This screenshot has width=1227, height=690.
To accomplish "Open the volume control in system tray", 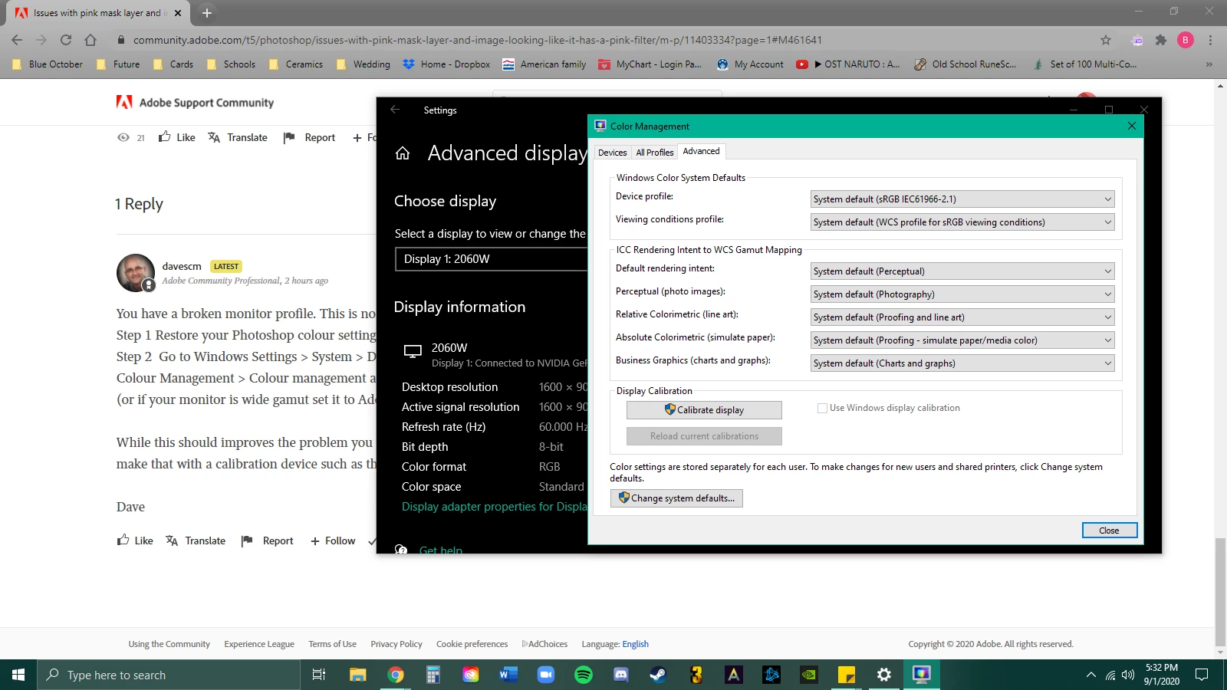I will coord(1128,675).
